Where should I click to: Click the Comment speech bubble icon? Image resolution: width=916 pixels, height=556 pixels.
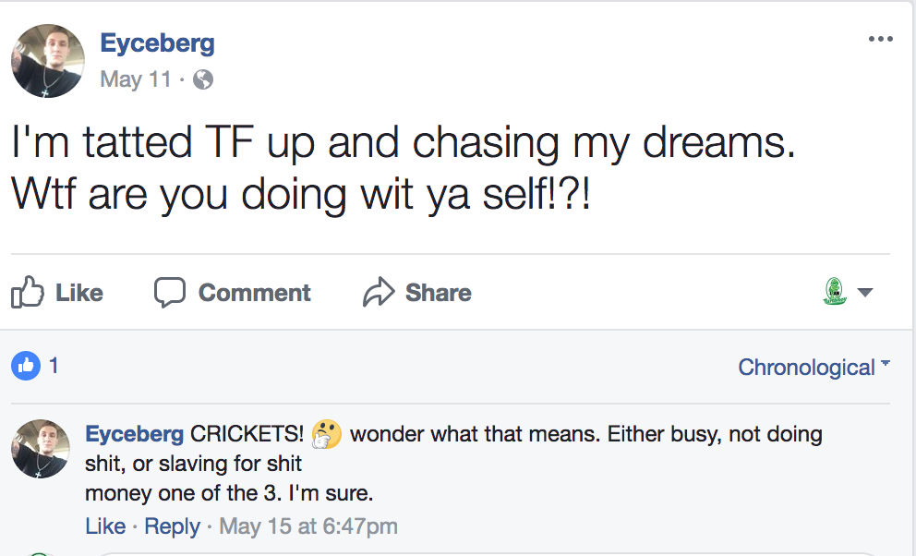click(170, 293)
